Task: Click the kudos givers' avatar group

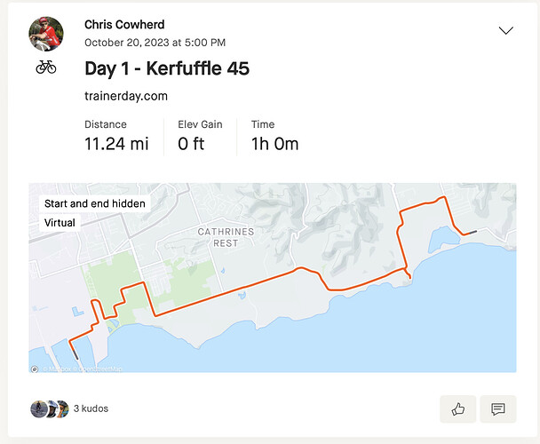Action: coord(49,408)
